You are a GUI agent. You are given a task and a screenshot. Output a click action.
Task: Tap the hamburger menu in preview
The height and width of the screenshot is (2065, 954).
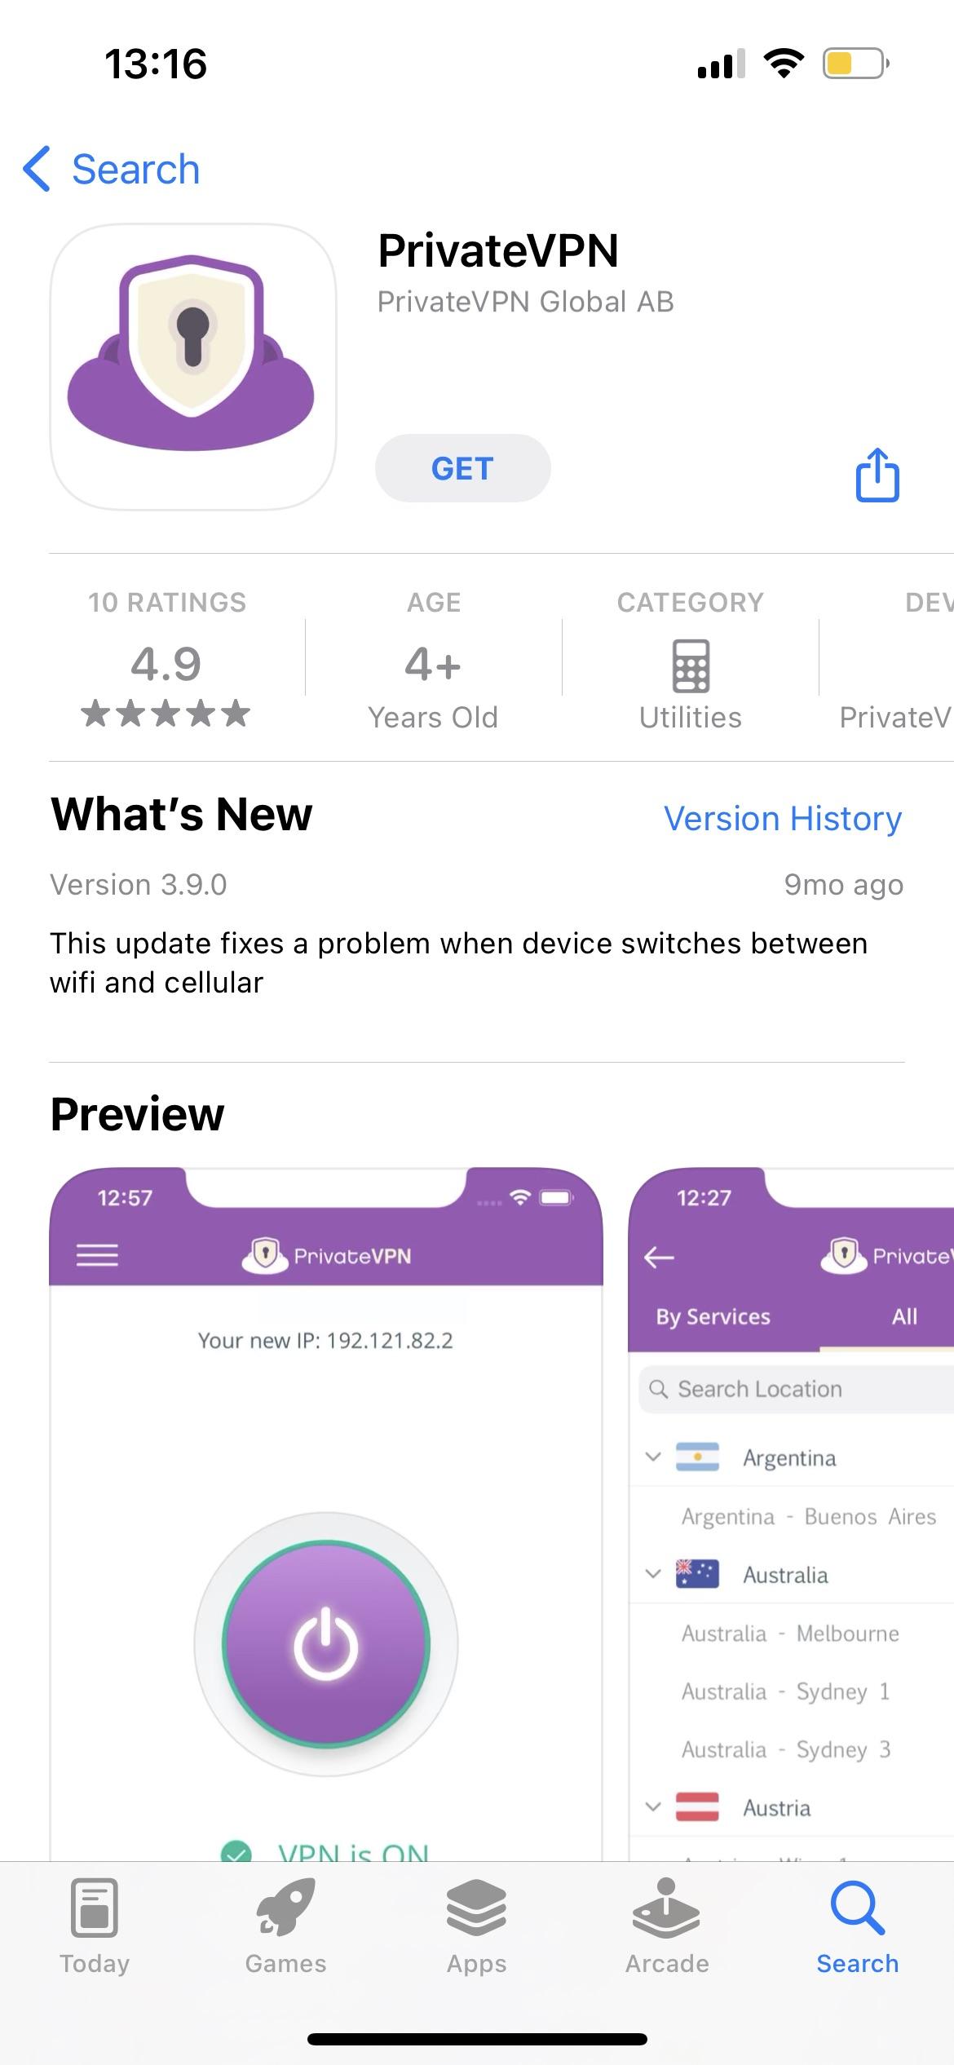(97, 1255)
